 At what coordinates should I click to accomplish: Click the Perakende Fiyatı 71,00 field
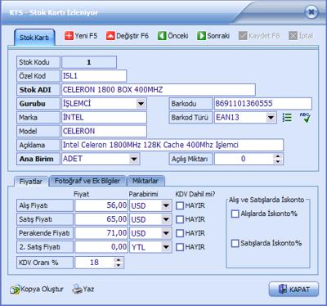pos(101,233)
